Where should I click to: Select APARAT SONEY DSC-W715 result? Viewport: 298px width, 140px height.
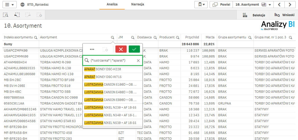click(113, 77)
